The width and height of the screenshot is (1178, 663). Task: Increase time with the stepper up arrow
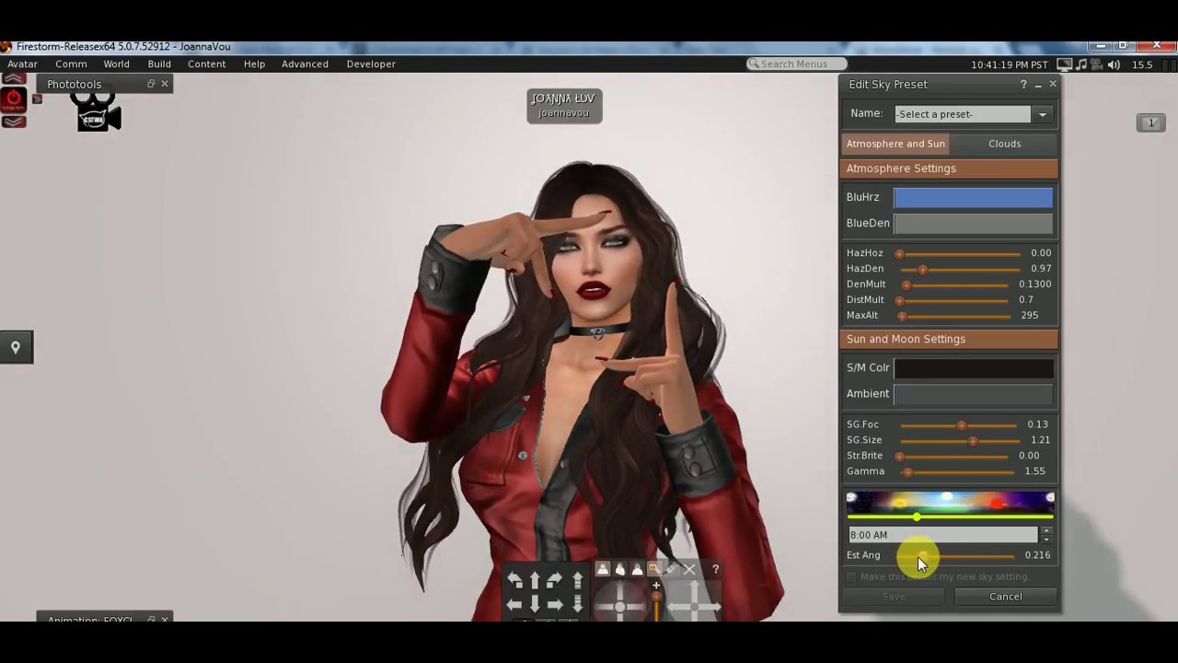(x=1046, y=531)
